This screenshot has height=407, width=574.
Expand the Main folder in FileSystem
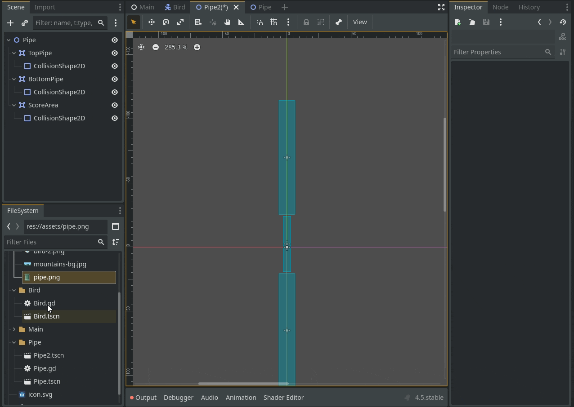point(14,329)
